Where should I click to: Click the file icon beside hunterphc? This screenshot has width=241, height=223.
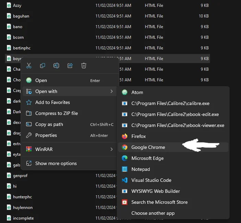[9, 197]
